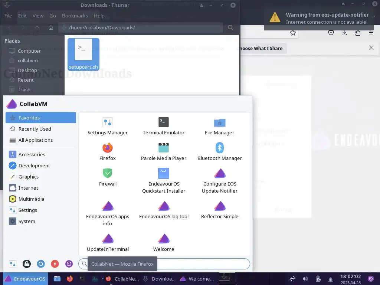This screenshot has width=380, height=285.
Task: Open EndeavourOS Quickstart Installer
Action: click(x=164, y=181)
